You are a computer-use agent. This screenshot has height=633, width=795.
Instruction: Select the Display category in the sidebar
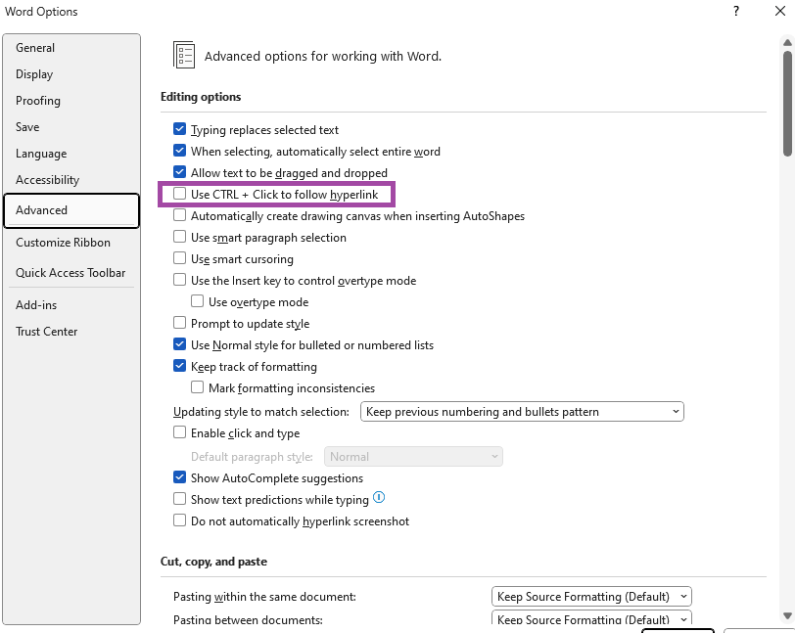click(34, 73)
